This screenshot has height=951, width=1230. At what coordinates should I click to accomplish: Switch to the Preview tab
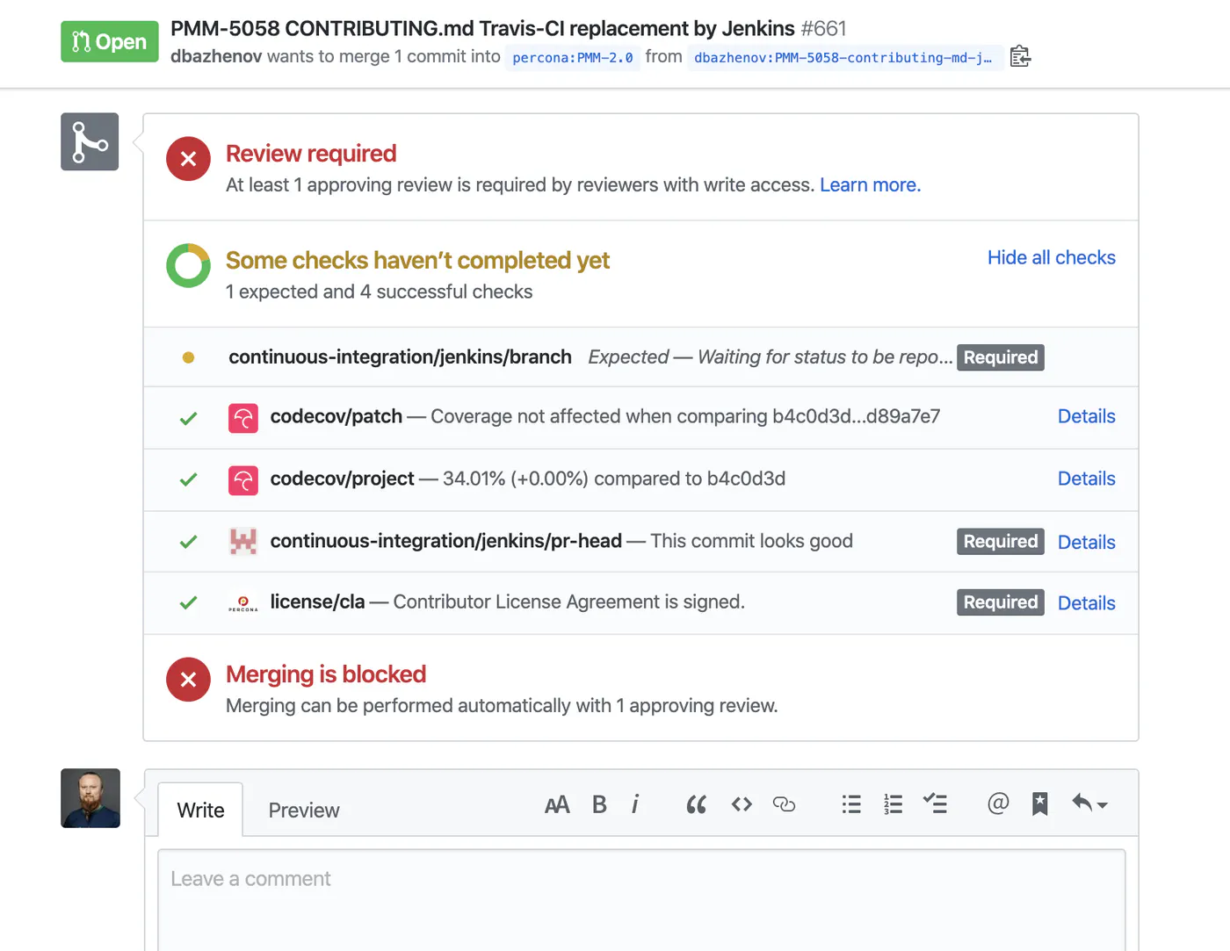point(304,811)
